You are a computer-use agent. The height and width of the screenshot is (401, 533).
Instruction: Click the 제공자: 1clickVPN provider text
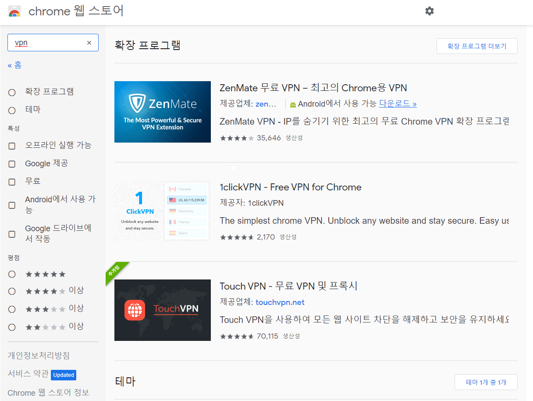[252, 203]
